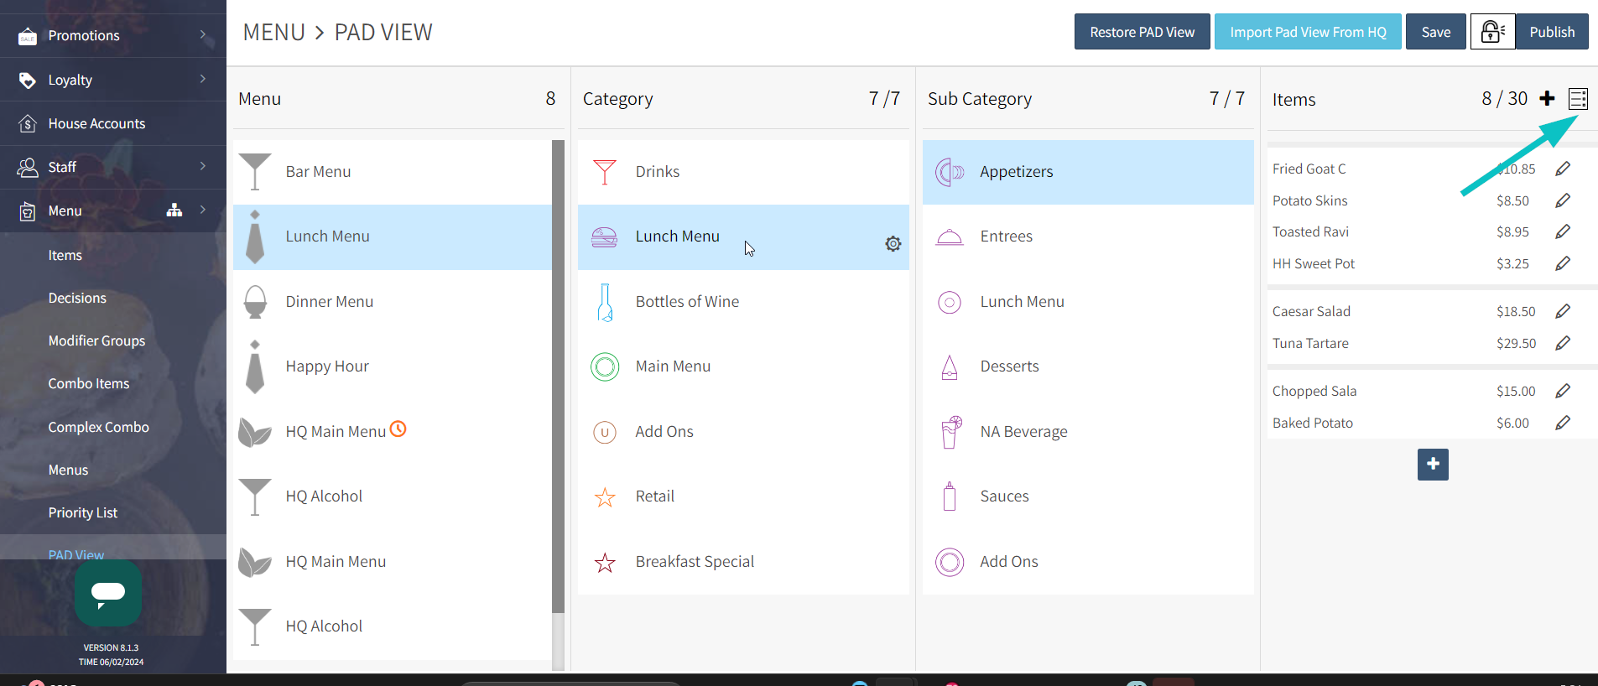The width and height of the screenshot is (1598, 686).
Task: Expand the Promotions sidebar section
Action: coord(202,34)
